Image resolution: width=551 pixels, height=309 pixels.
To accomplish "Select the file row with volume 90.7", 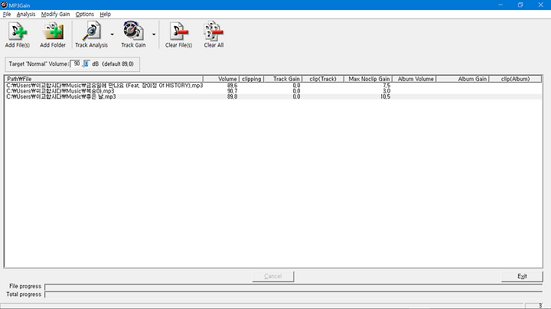I will coord(273,91).
